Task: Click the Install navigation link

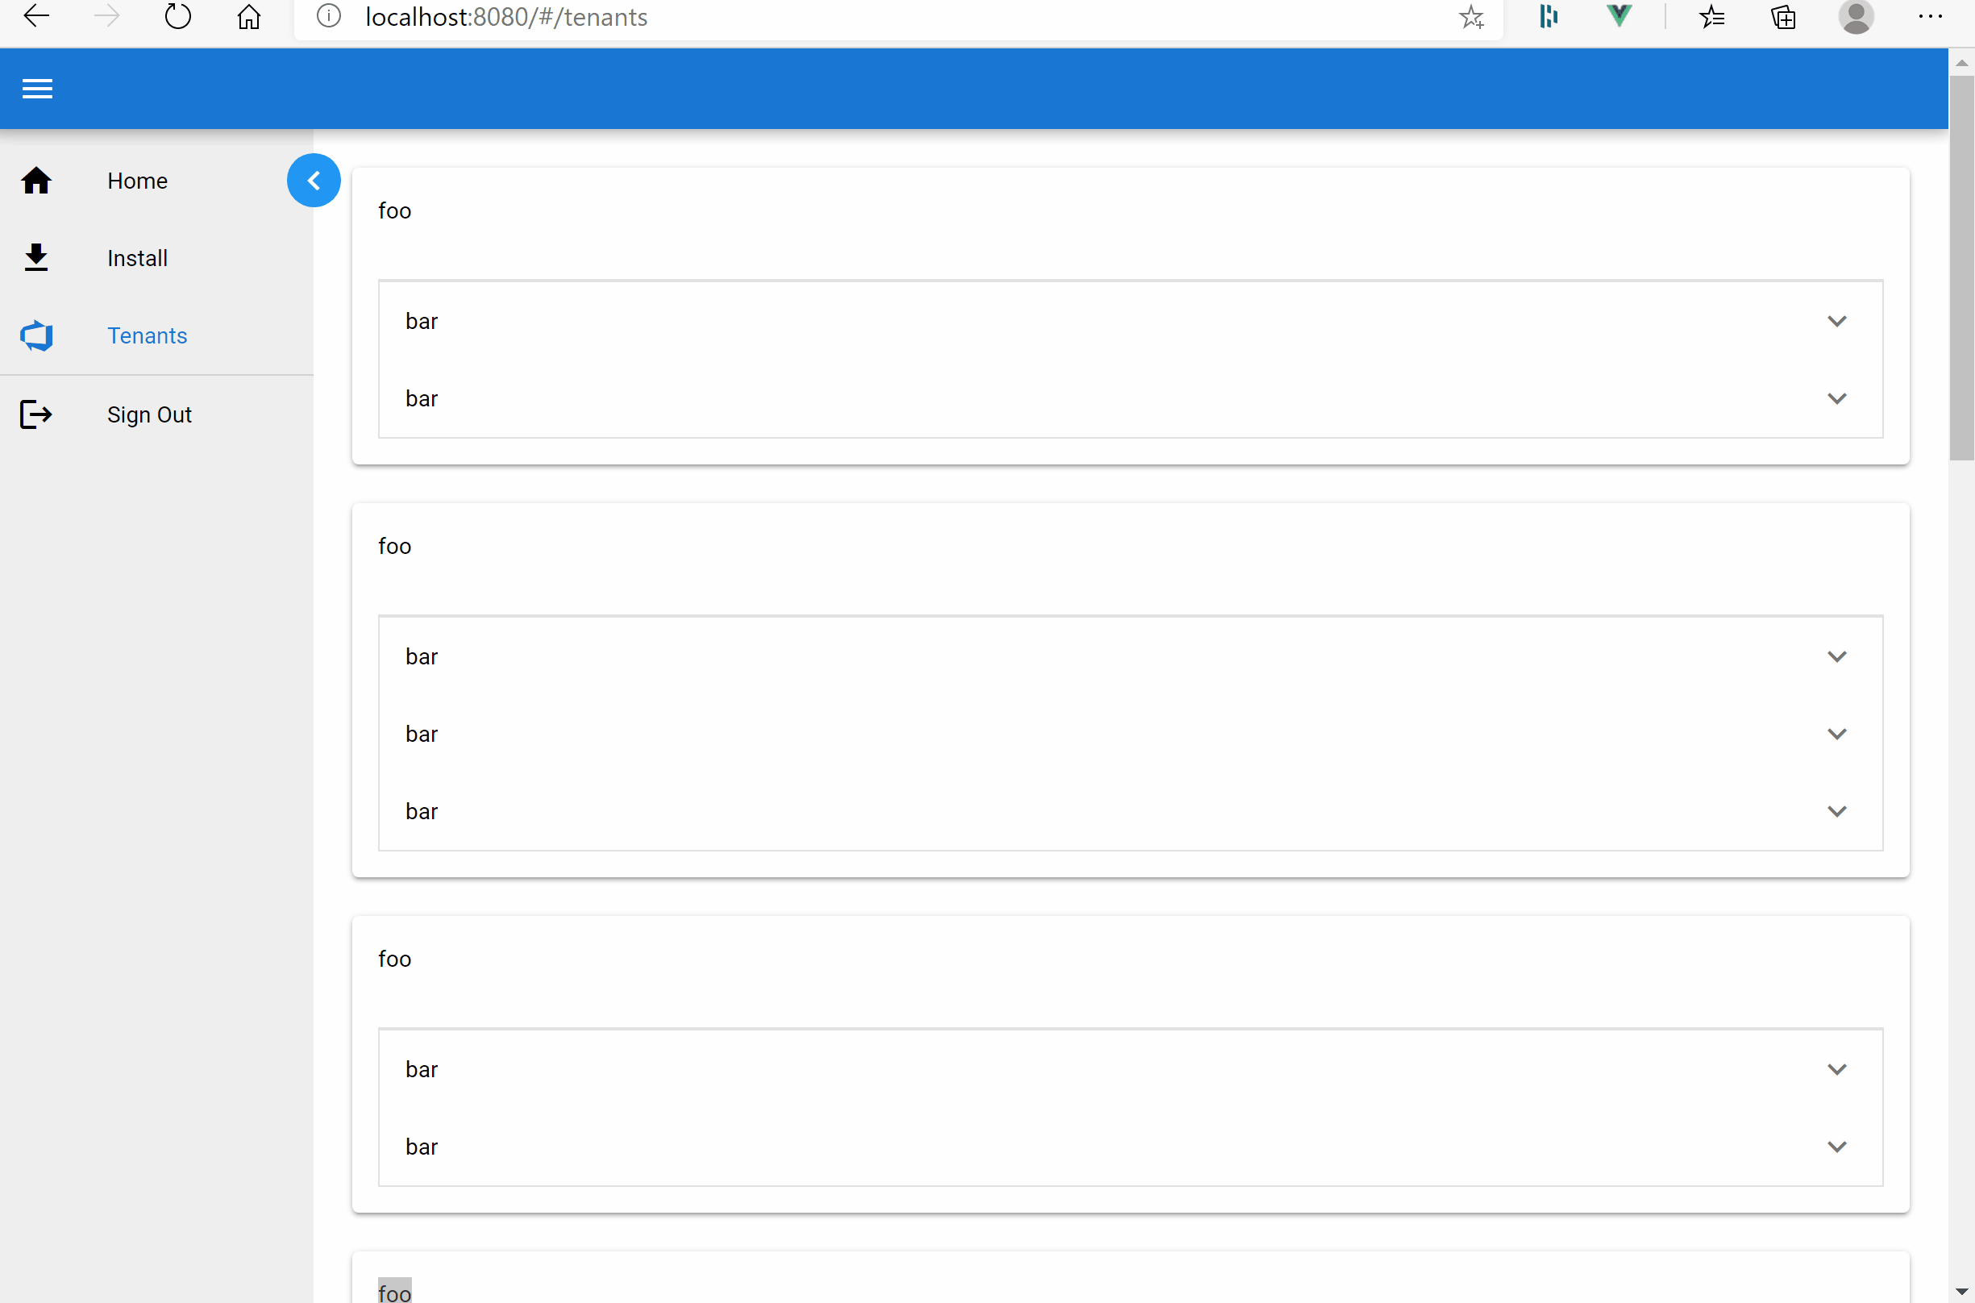Action: coord(137,257)
